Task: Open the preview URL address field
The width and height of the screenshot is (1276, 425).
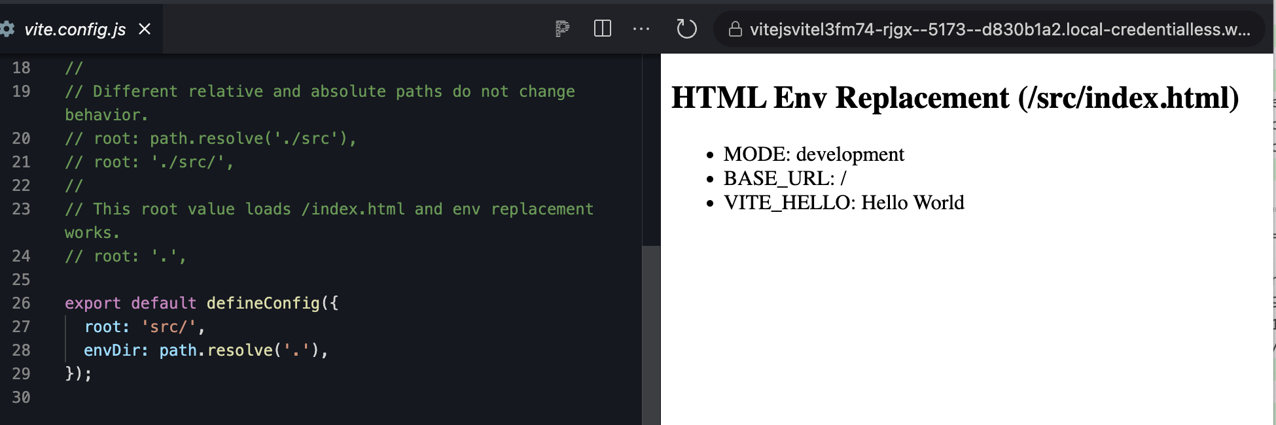Action: click(1001, 29)
